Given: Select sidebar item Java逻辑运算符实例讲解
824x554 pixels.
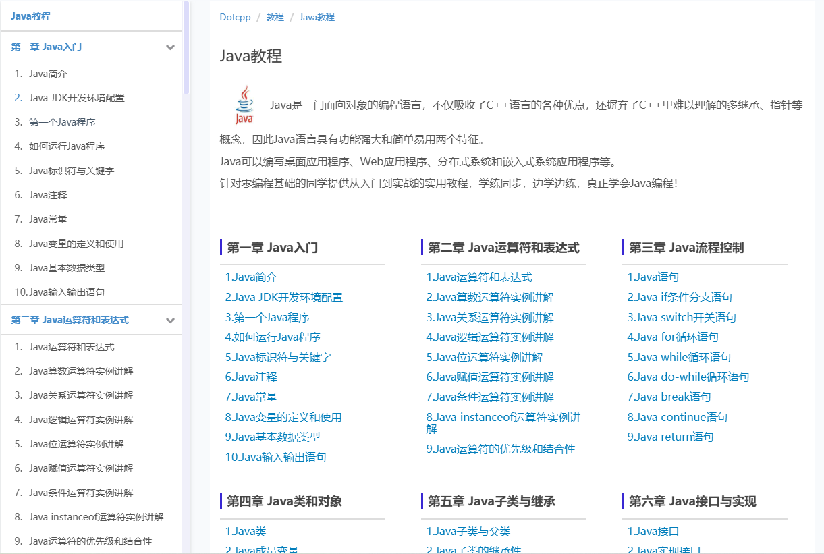Looking at the screenshot, I should [81, 420].
